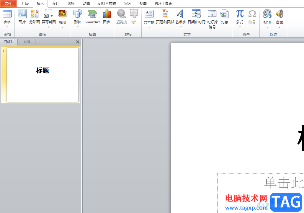Insert a table with 表格 icon

pos(7,14)
